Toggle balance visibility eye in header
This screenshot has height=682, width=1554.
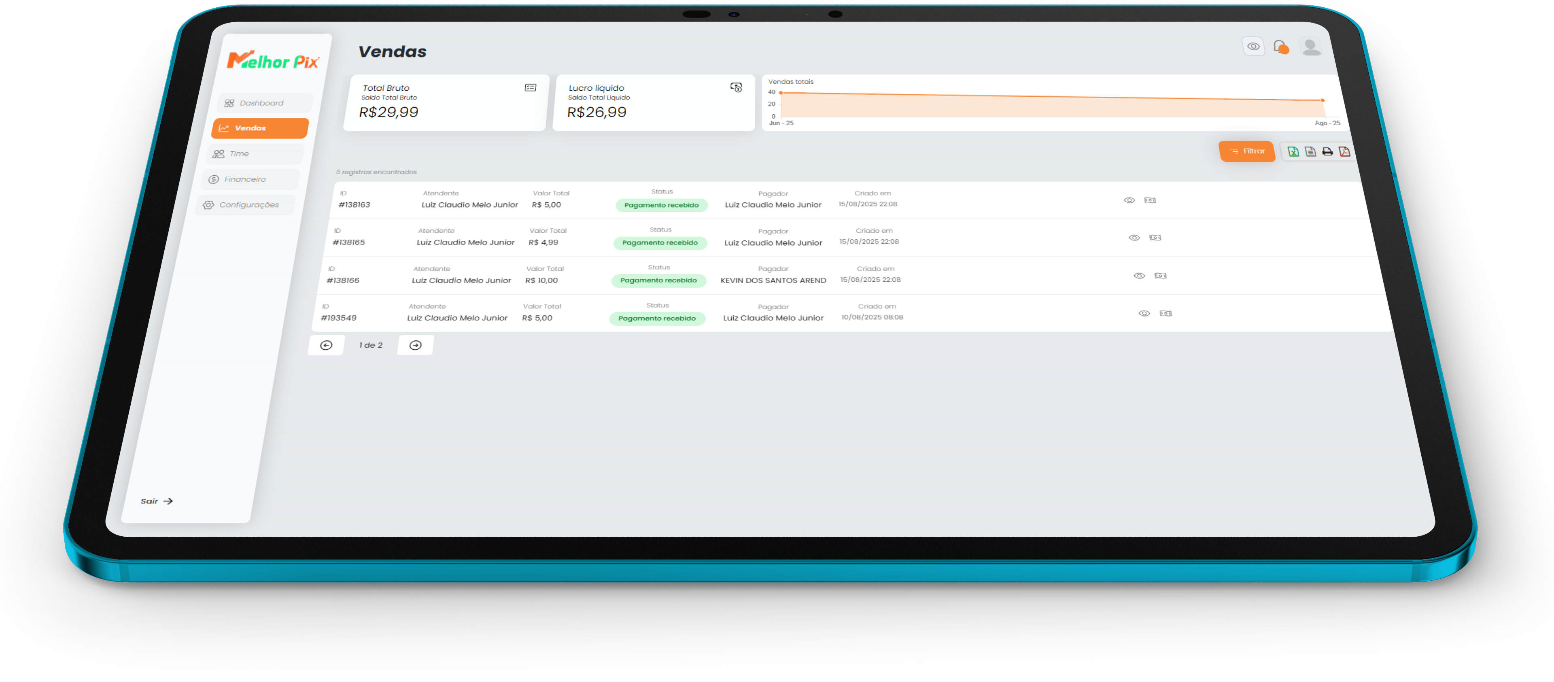(1253, 47)
